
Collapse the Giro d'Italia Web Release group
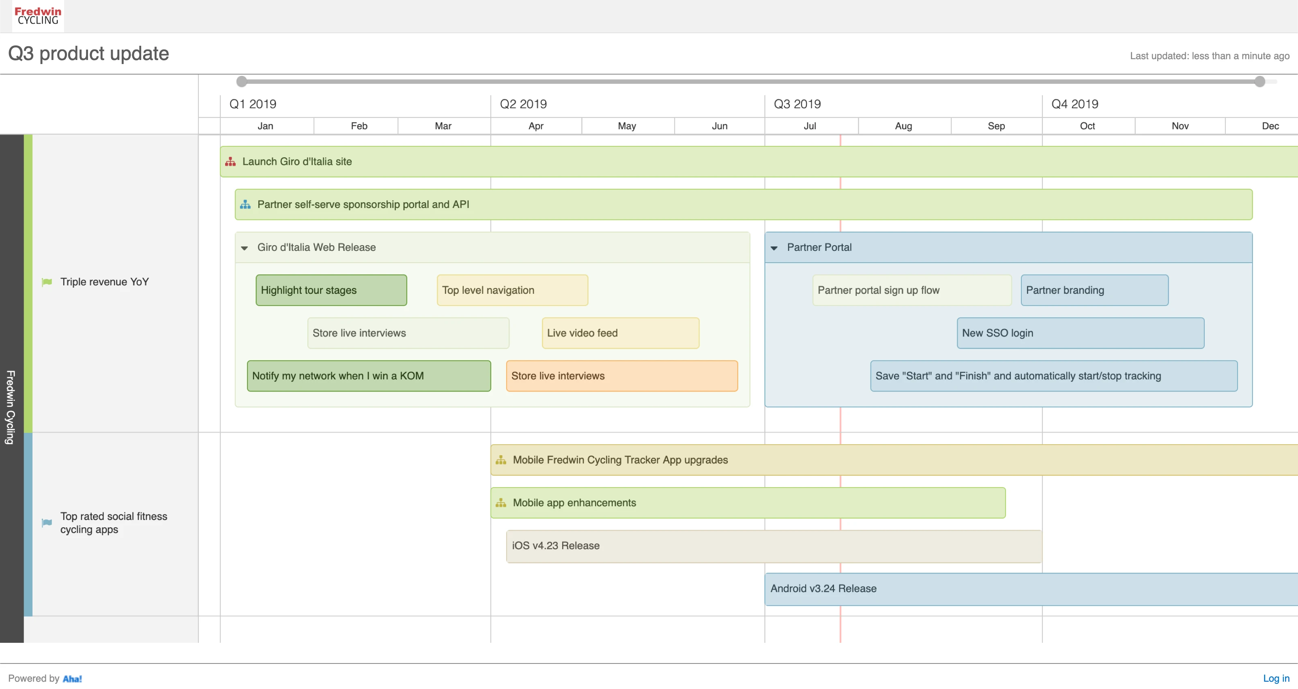pyautogui.click(x=244, y=248)
